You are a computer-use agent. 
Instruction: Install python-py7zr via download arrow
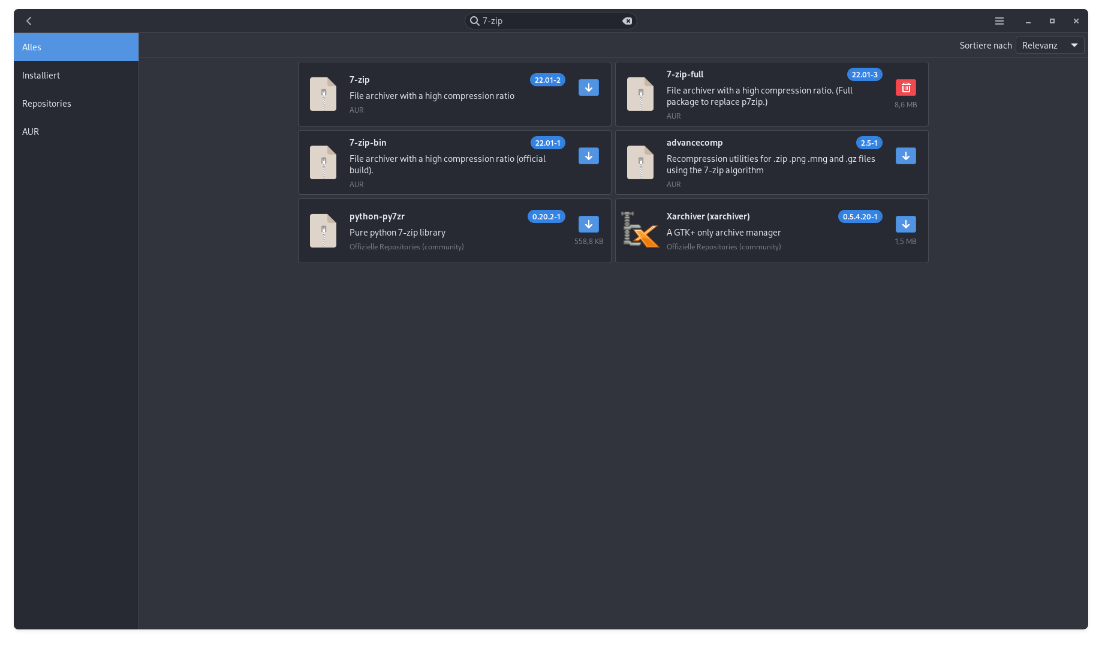(588, 224)
